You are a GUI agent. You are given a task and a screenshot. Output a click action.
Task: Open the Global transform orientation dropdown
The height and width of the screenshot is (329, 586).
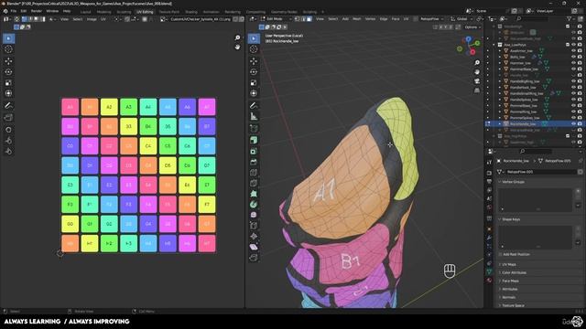coord(461,19)
